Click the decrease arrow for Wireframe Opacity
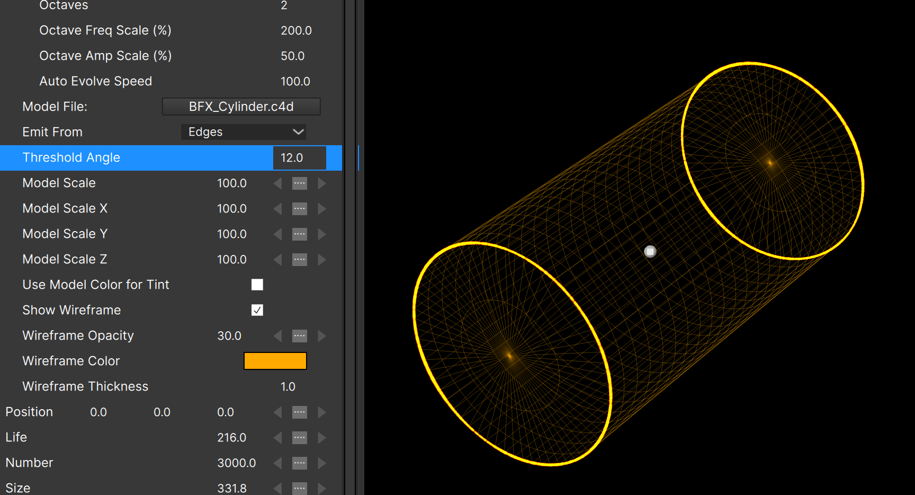The width and height of the screenshot is (915, 495). pos(277,335)
